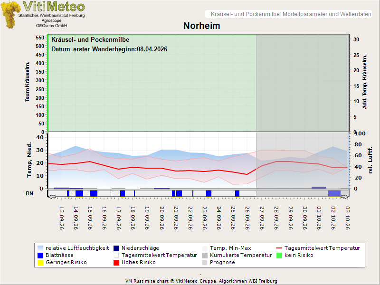Image resolution: width=380 pixels, height=285 pixels.
Task: Click the Blattnässe bar on 15.09.26
Action: (x=94, y=194)
